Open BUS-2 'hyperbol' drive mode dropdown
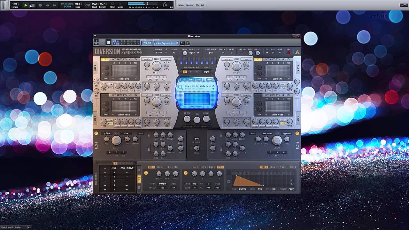The width and height of the screenshot is (409, 230). pos(287,133)
